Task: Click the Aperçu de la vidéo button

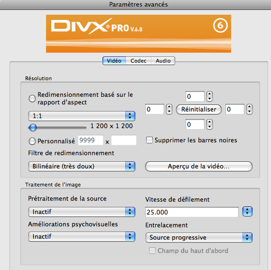Action: [x=199, y=167]
